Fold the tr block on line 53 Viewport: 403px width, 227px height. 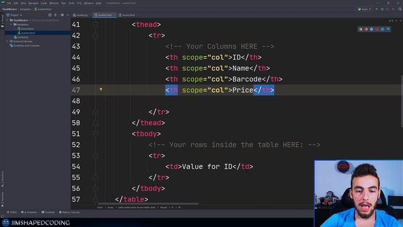[x=95, y=156]
